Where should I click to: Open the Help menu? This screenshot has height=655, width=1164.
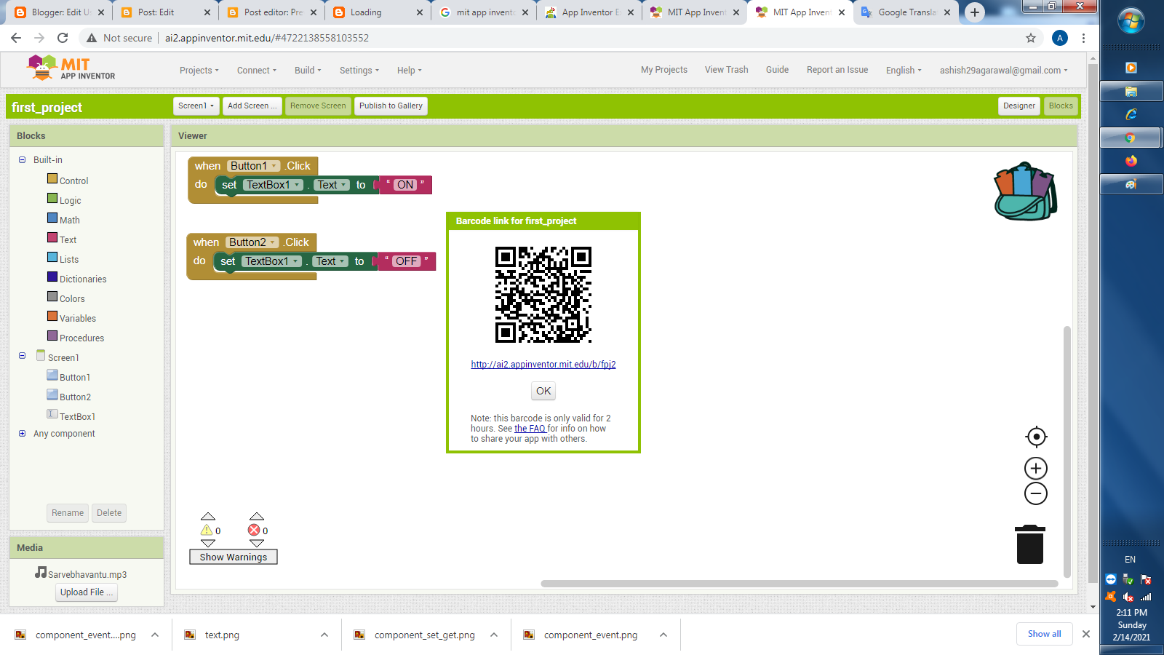408,70
